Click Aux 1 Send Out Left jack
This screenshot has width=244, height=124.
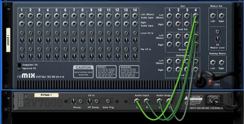pyautogui.click(x=170, y=16)
